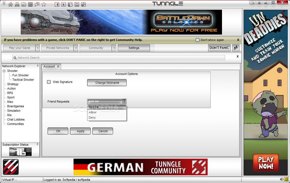Collapse the Subscription Status panel

(x=38, y=144)
